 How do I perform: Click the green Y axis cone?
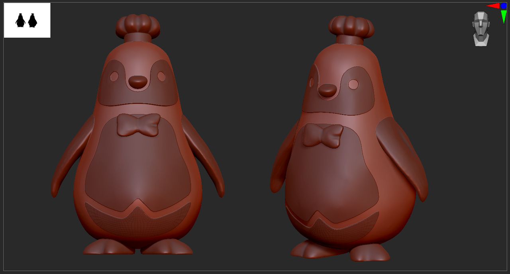point(504,17)
